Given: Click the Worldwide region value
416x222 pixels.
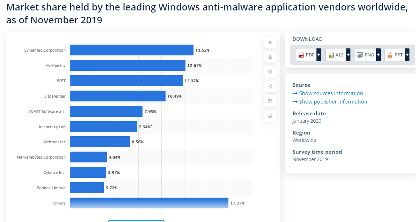Looking at the screenshot, I should point(304,140).
